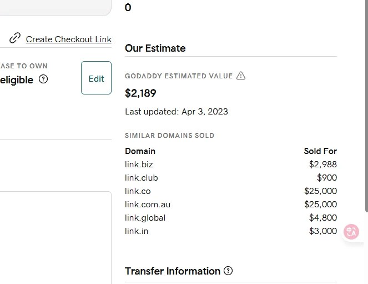368x284 pixels.
Task: Select the link.biz domain row
Action: (x=139, y=165)
